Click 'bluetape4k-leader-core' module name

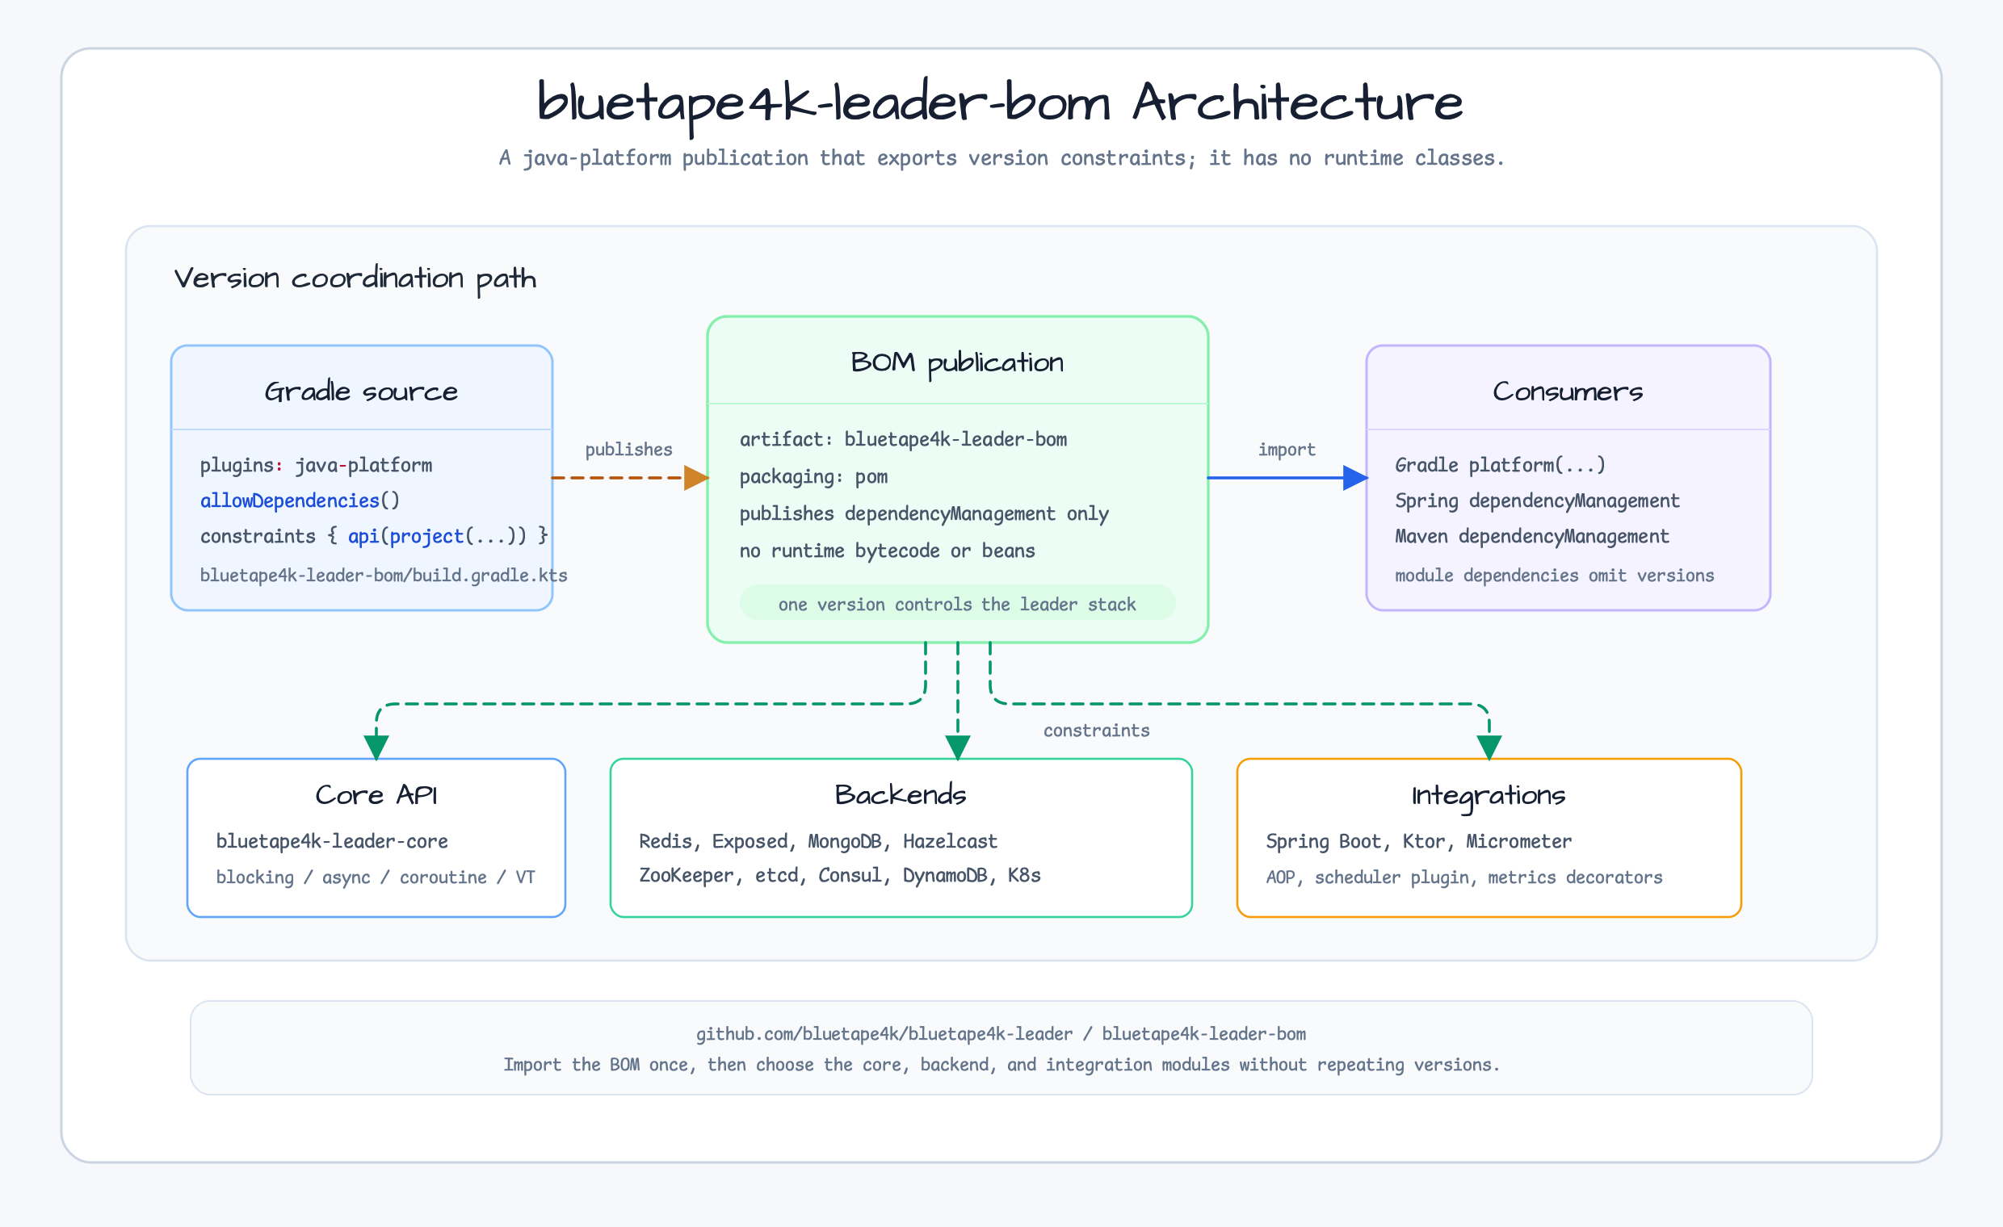click(x=332, y=841)
